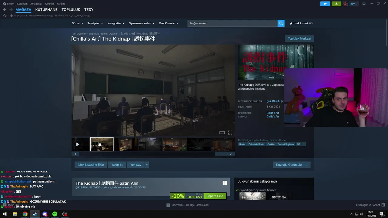
Task: Click the Mağazada ara search field
Action: pyautogui.click(x=232, y=23)
